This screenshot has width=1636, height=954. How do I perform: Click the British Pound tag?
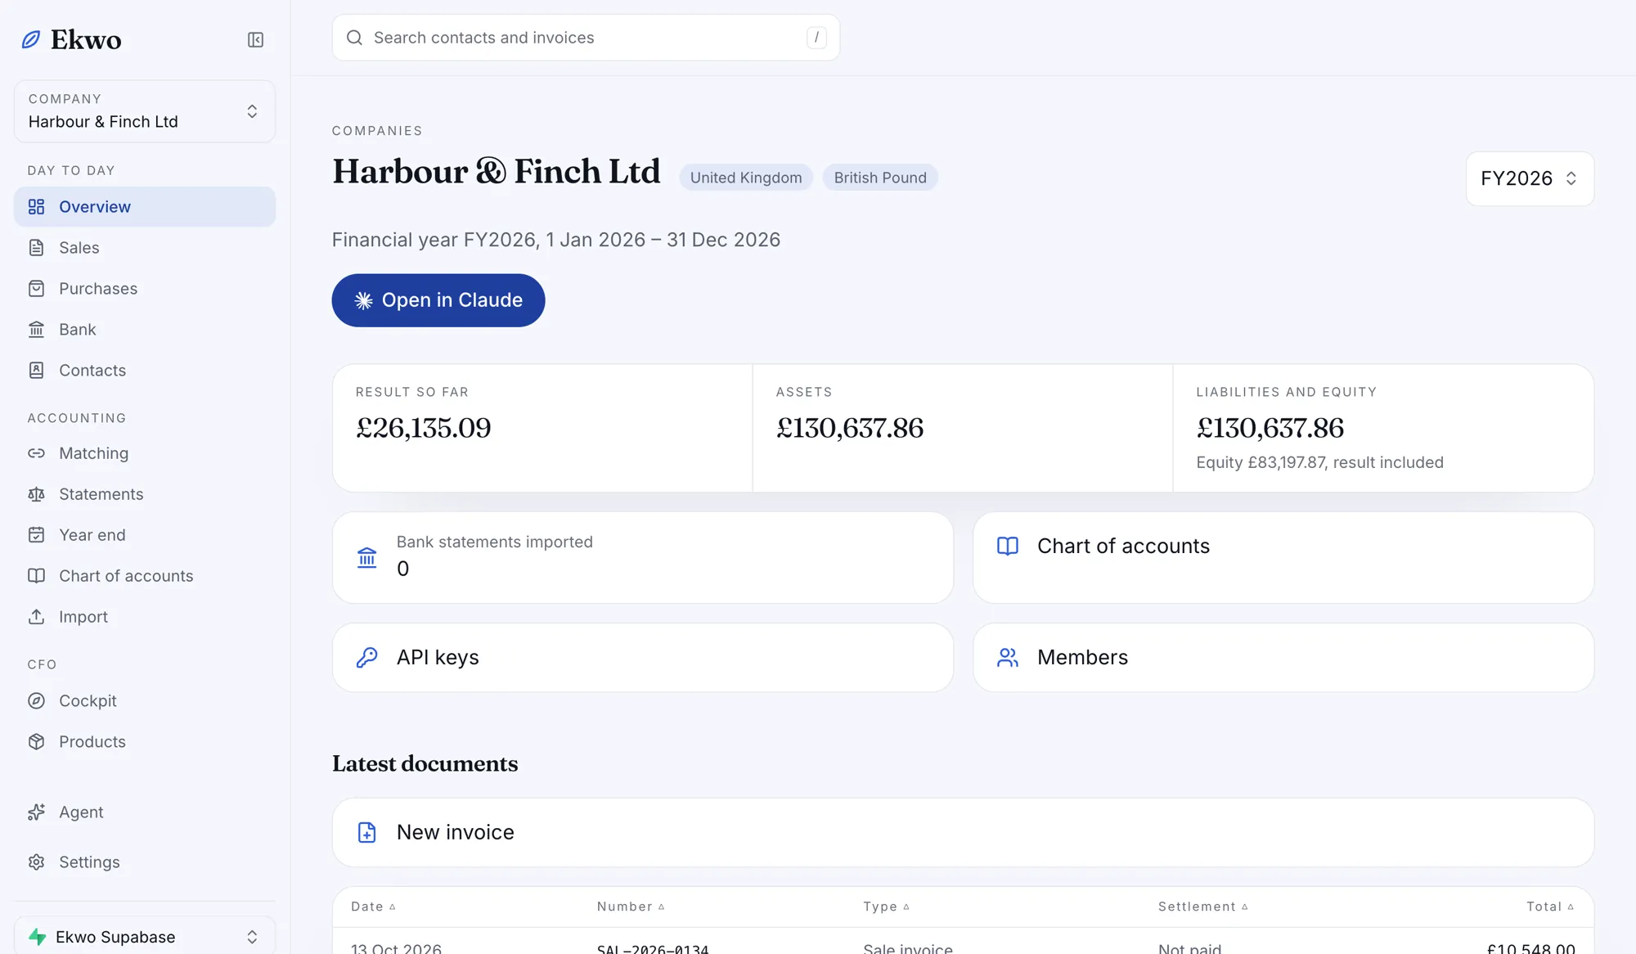click(x=880, y=178)
